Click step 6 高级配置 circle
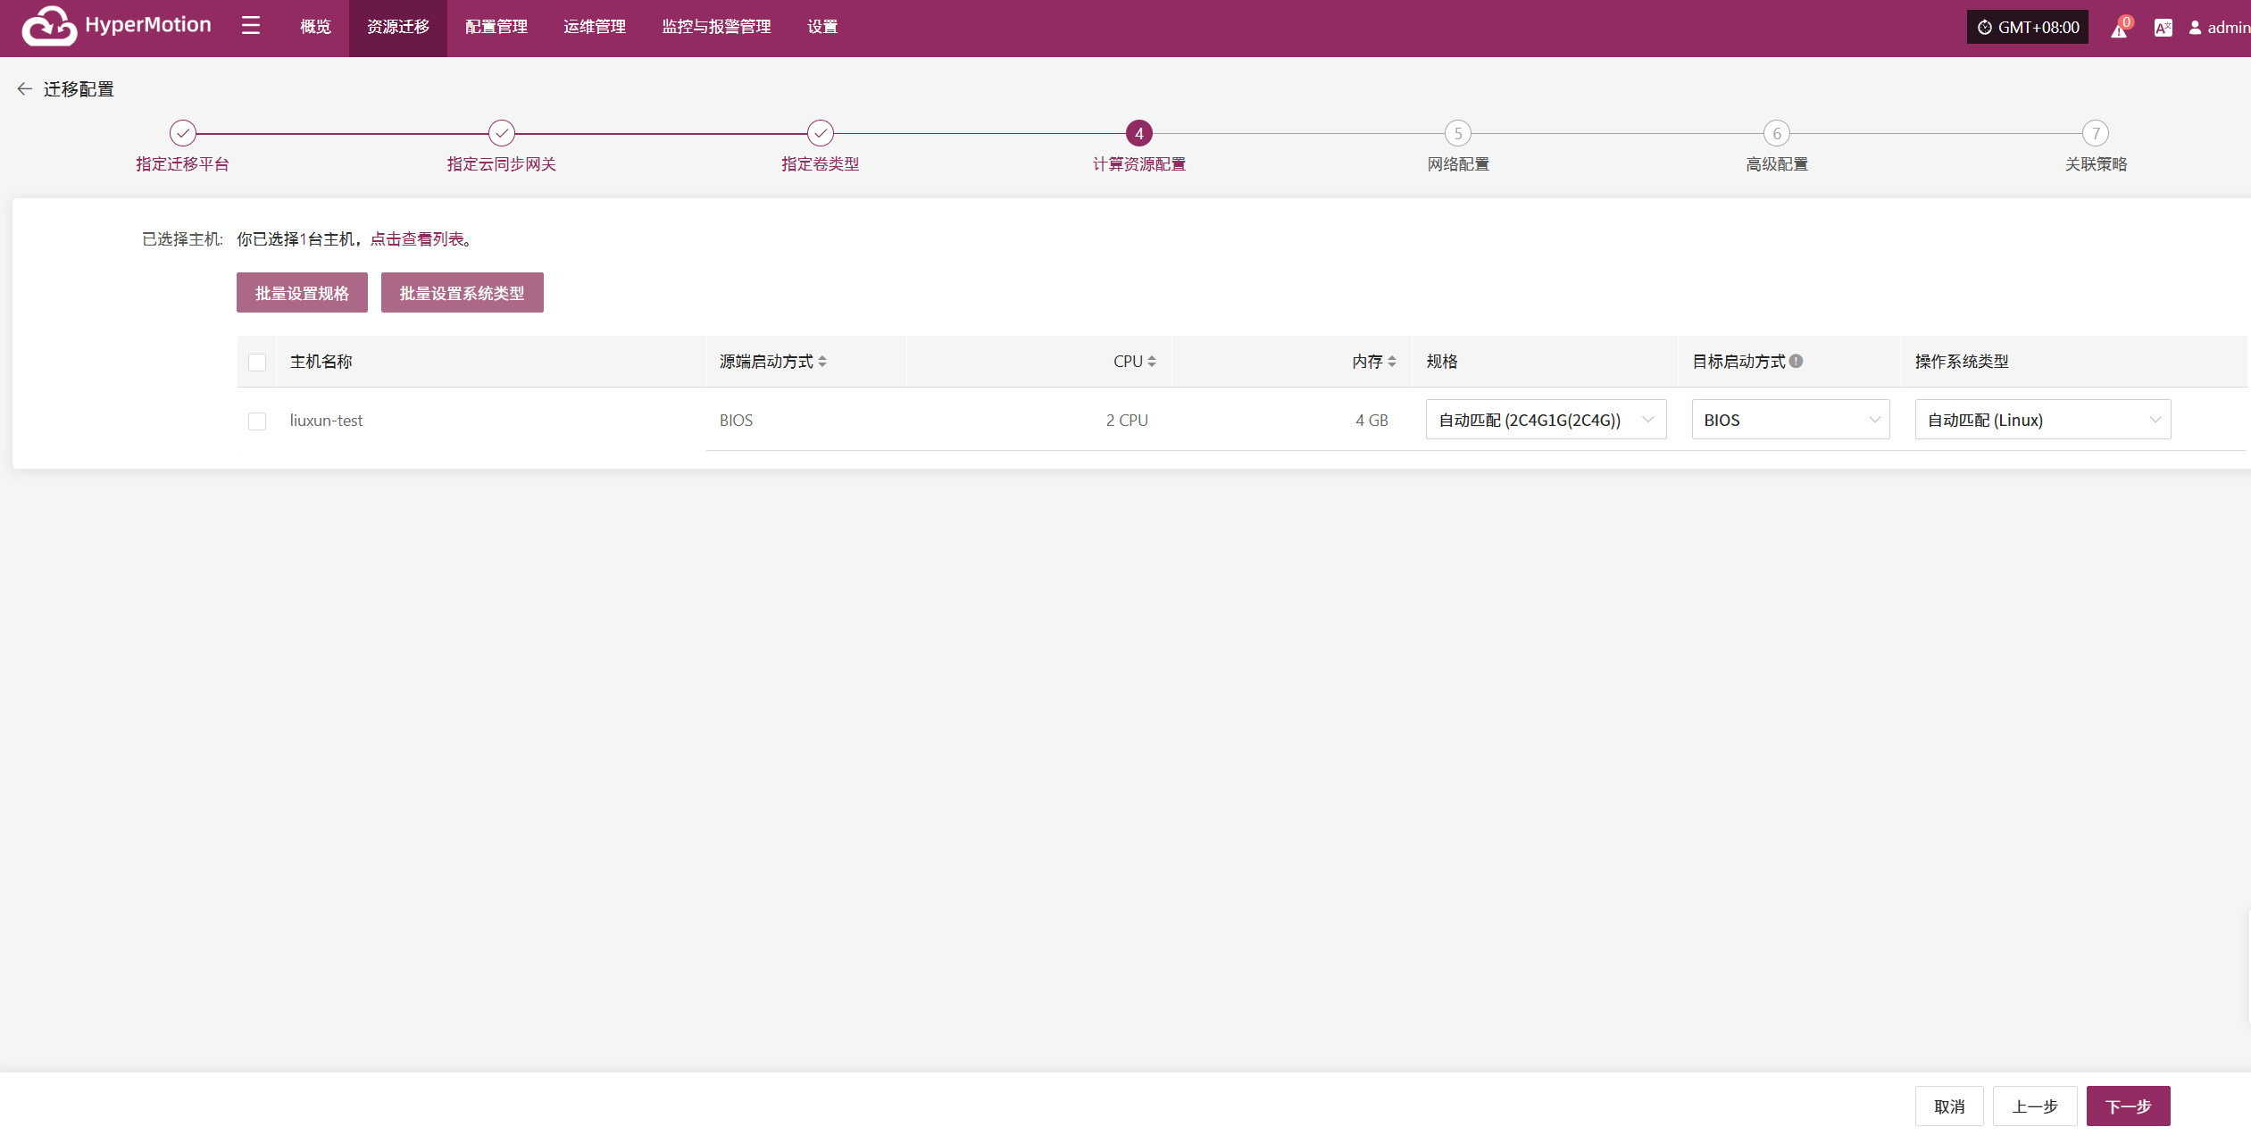2251x1135 pixels. tap(1777, 133)
